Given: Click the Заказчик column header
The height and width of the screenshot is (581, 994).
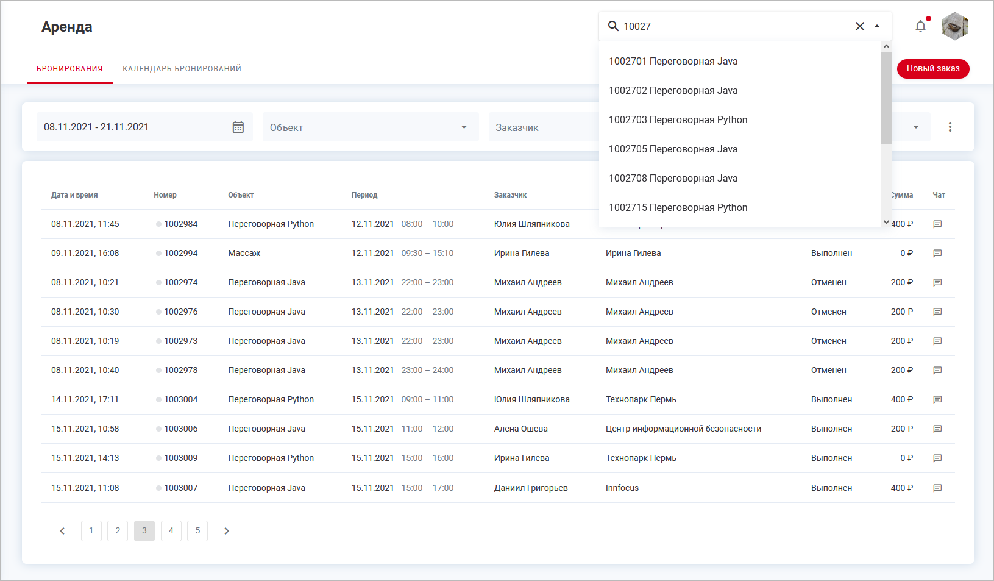Looking at the screenshot, I should 510,195.
